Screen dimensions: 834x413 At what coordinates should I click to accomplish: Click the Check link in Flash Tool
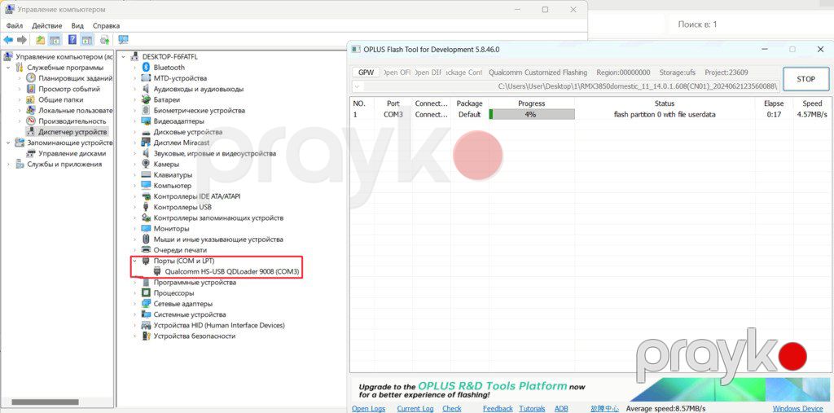pos(451,409)
